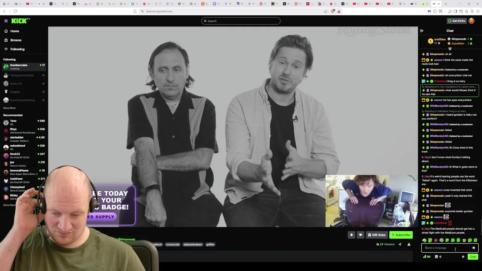Click the alabasterdawn tag
Screen dimensions: 482x271
[193, 245]
